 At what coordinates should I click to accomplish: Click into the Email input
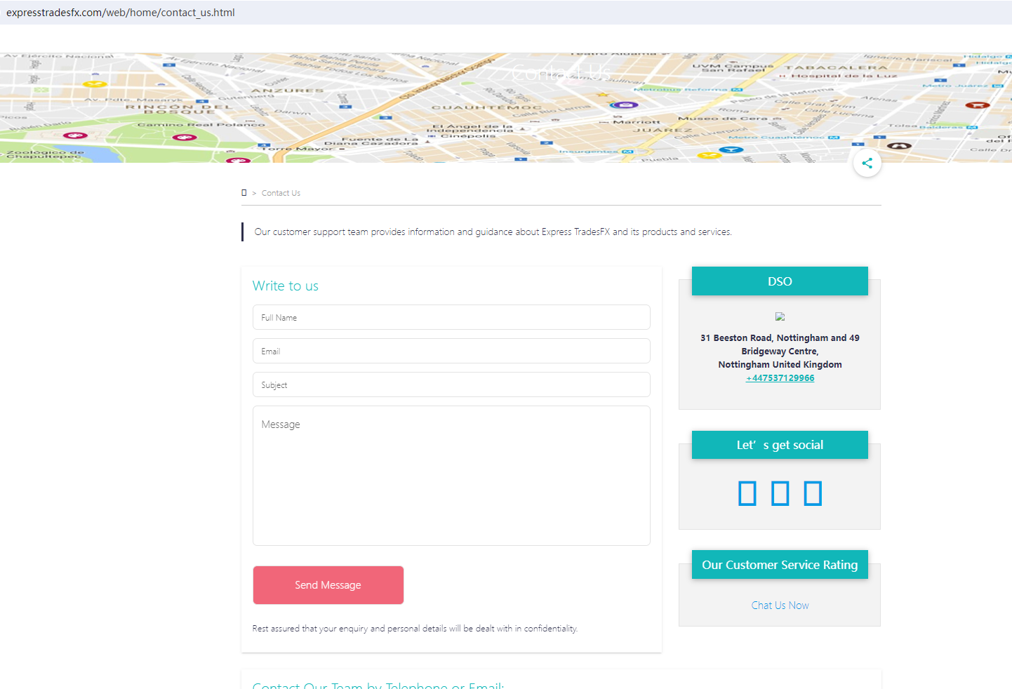tap(451, 351)
